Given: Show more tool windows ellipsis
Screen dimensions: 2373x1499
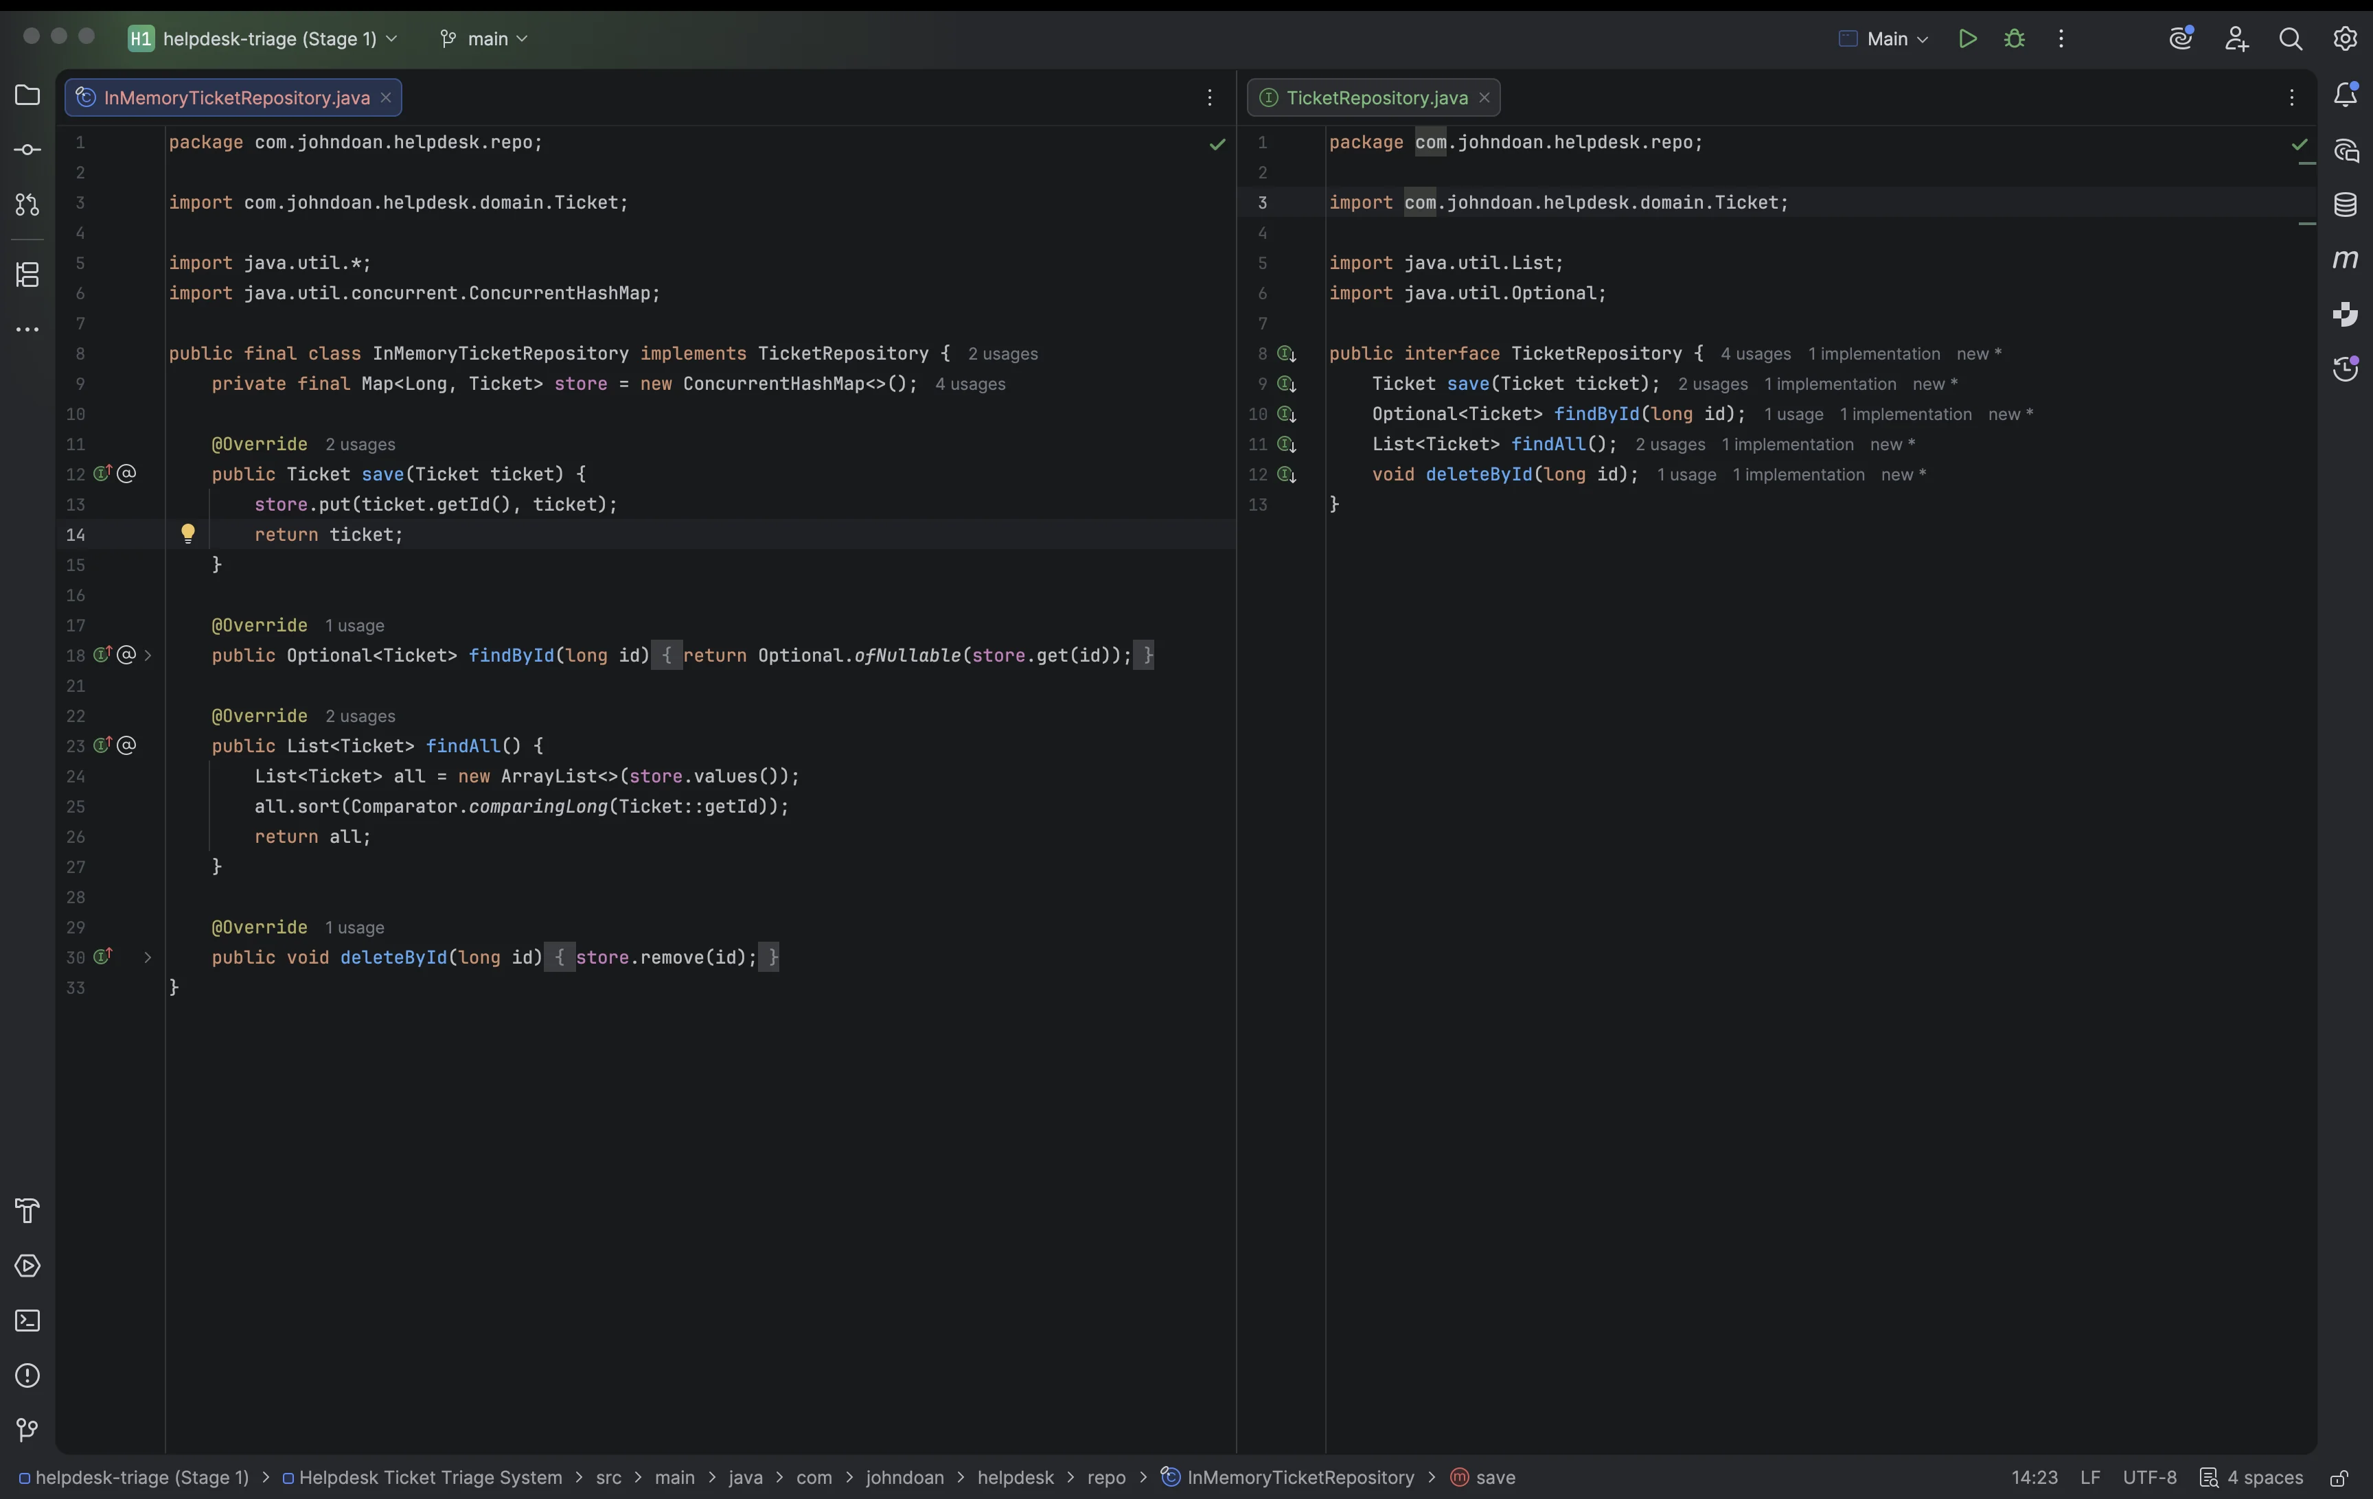Looking at the screenshot, I should [27, 329].
